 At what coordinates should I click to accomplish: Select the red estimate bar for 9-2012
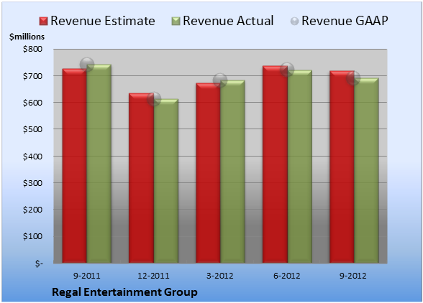point(342,167)
